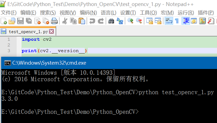Click 'python test_opencv_1.py' command in cmd
217x123 pixels.
[176, 92]
